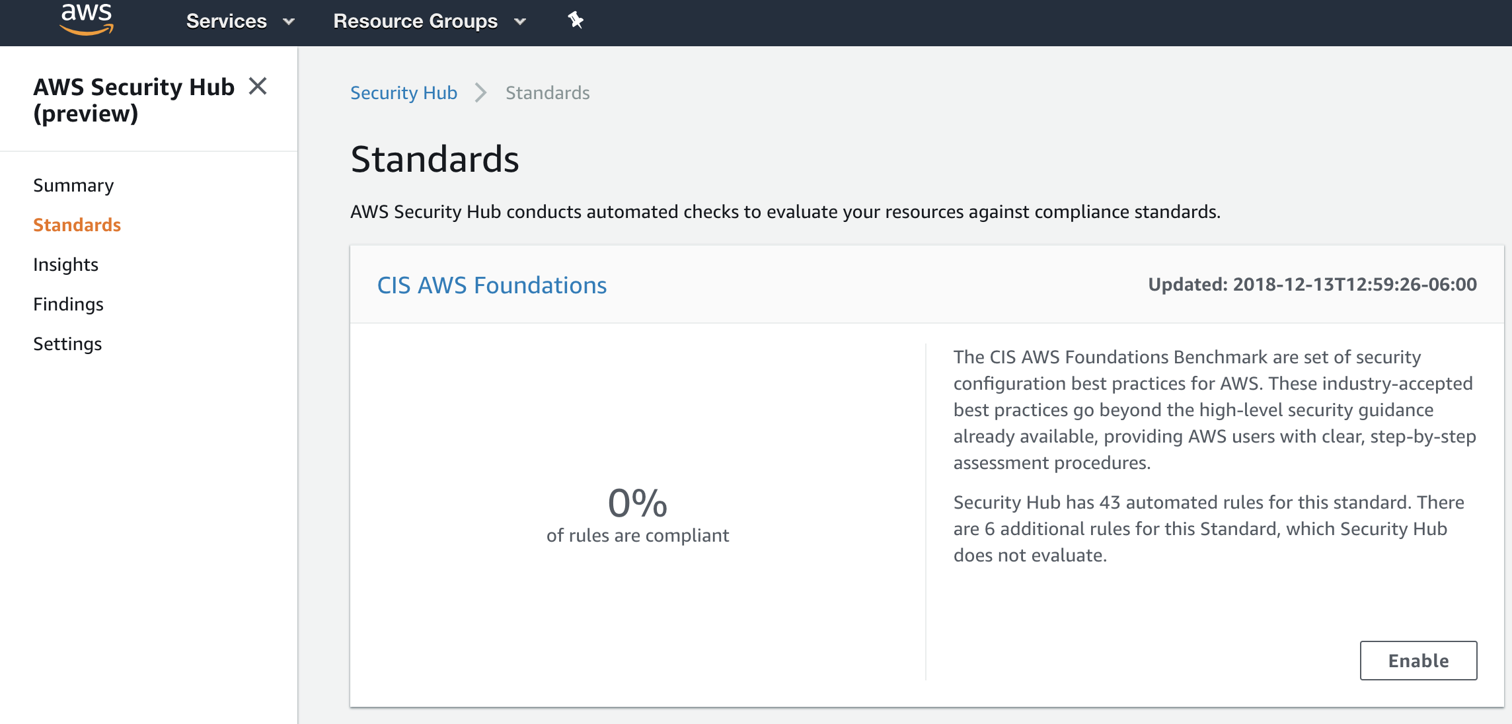The width and height of the screenshot is (1512, 724).
Task: Click Security Hub breadcrumb link
Action: pyautogui.click(x=403, y=92)
